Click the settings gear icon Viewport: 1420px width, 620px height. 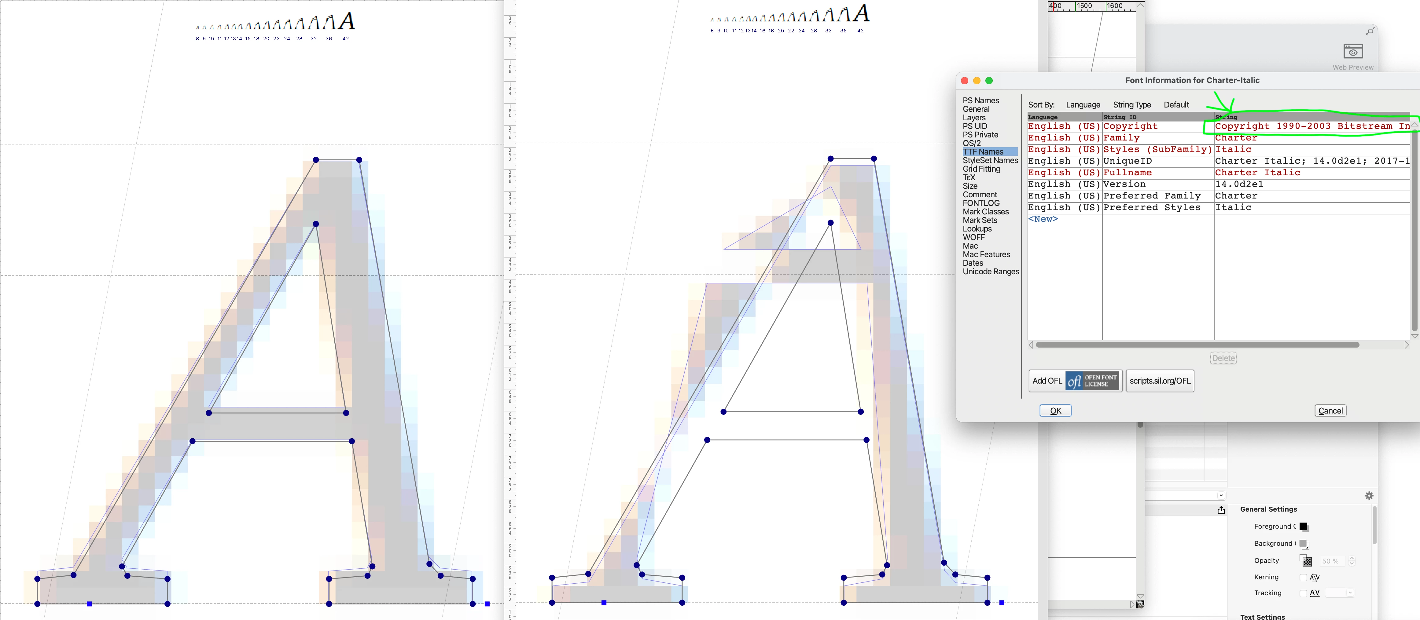pos(1369,496)
